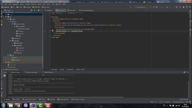Collapse the test folder arrow
Viewport: 192px width, 108px height.
[x=8, y=55]
